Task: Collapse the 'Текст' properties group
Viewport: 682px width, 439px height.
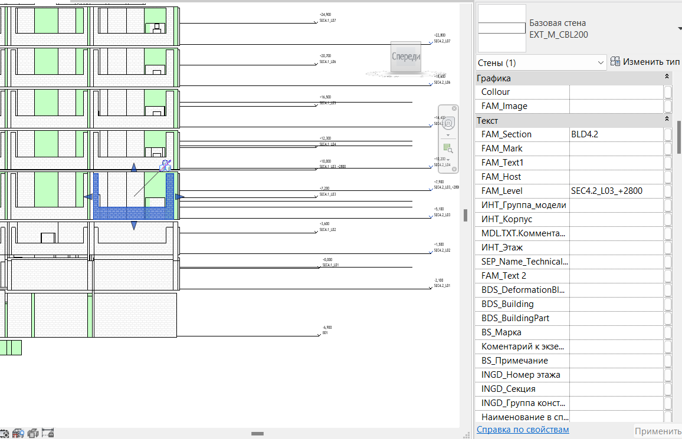Action: click(x=667, y=119)
